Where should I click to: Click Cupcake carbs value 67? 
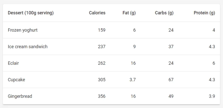pyautogui.click(x=171, y=80)
